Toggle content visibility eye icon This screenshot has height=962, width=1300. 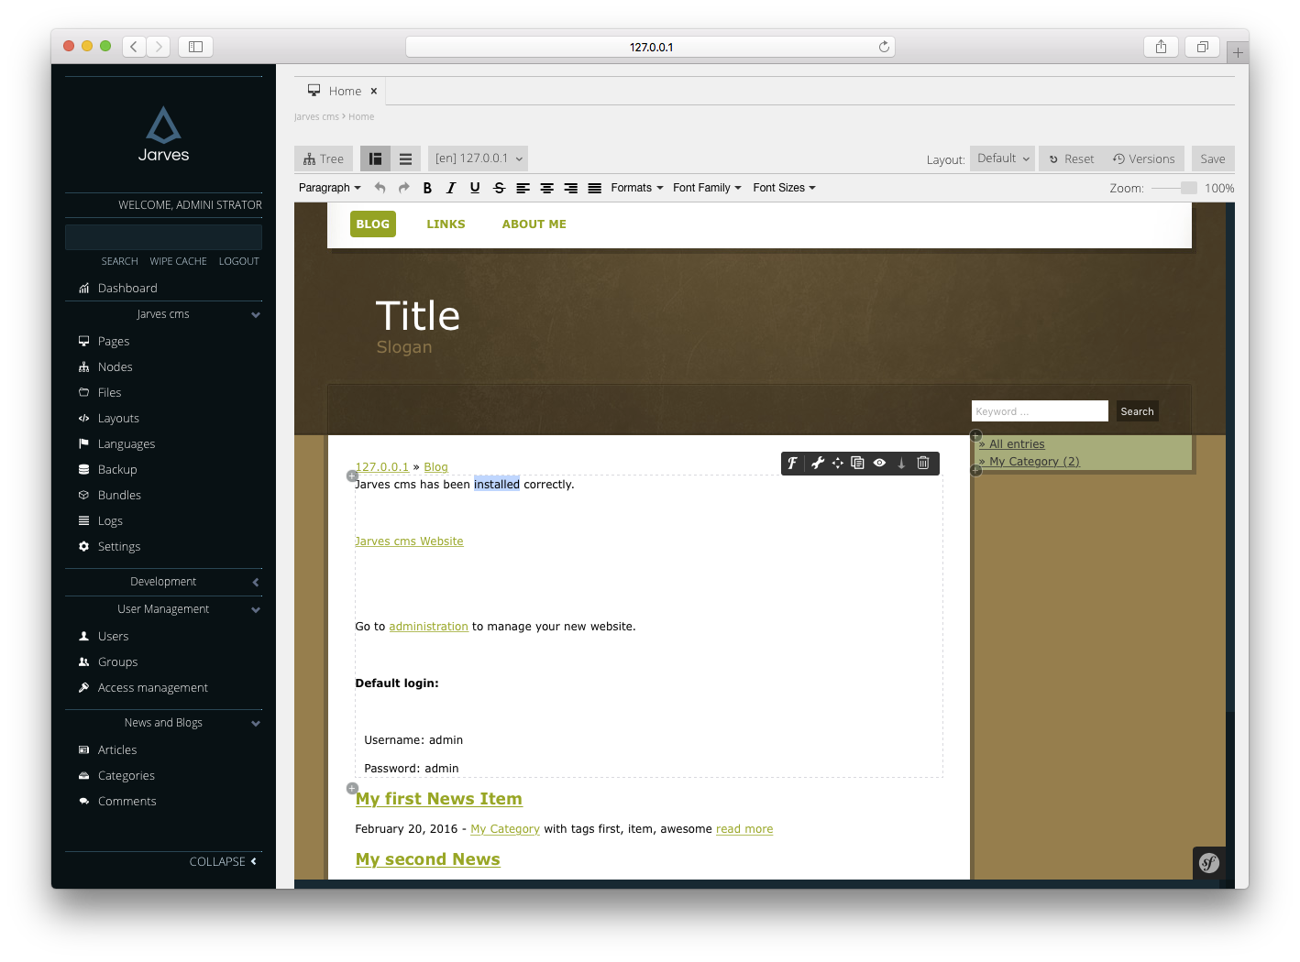coord(879,463)
